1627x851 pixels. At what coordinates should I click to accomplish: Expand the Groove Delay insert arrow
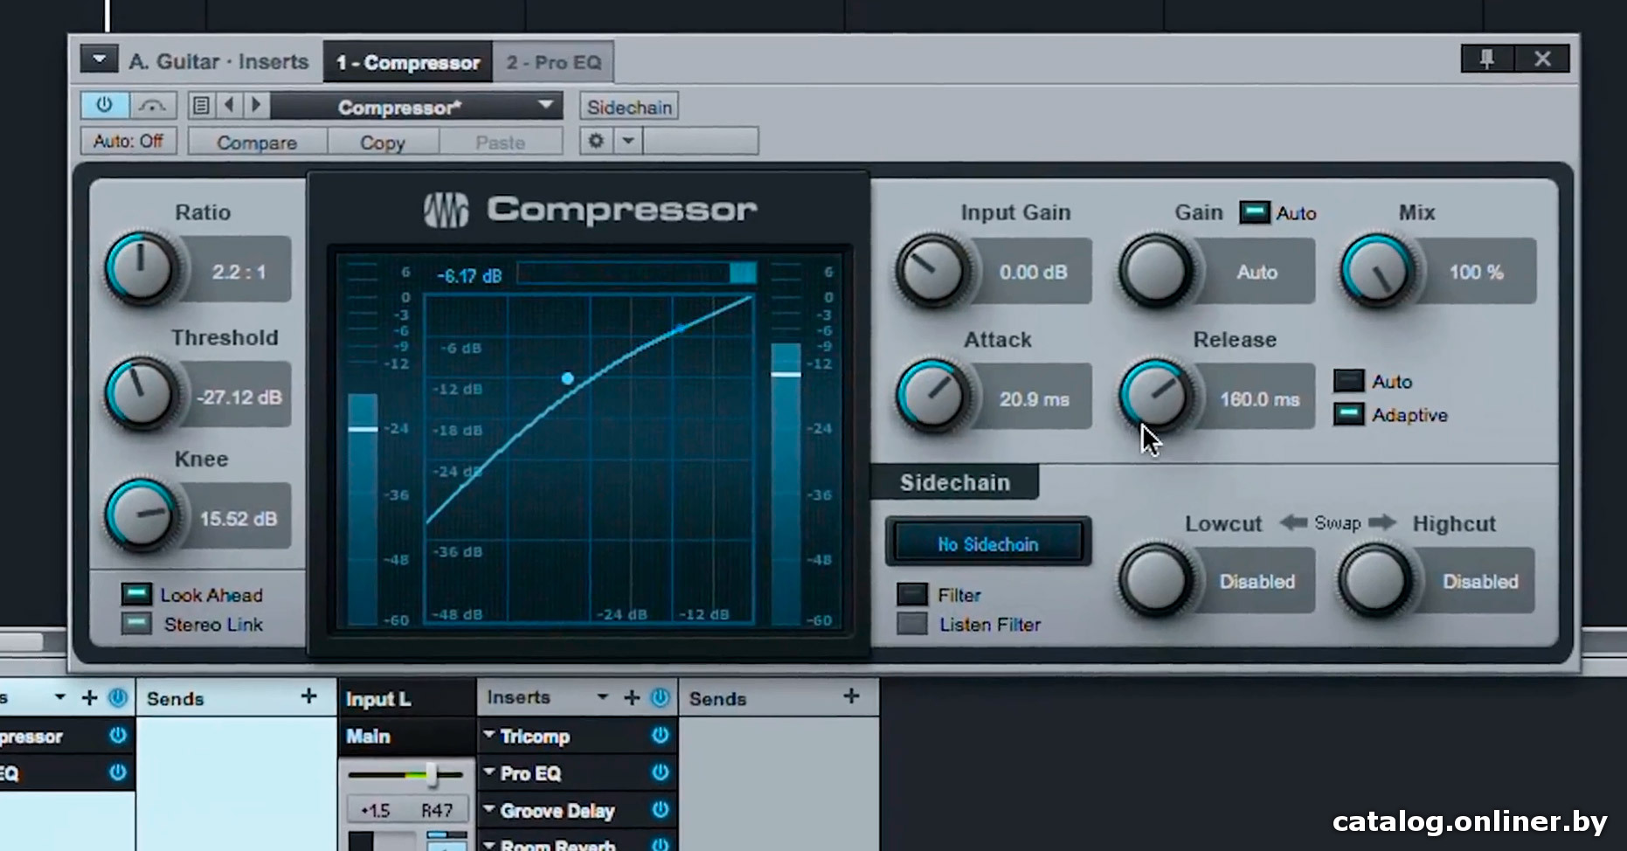pyautogui.click(x=489, y=809)
